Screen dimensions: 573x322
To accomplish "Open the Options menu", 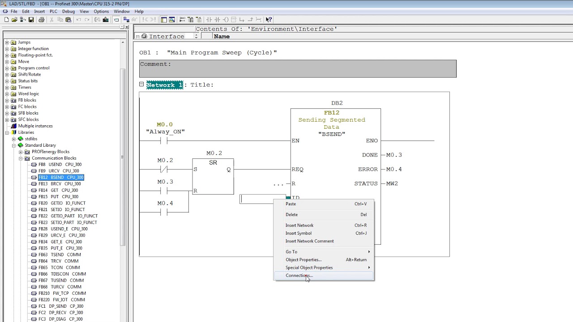I will click(101, 11).
